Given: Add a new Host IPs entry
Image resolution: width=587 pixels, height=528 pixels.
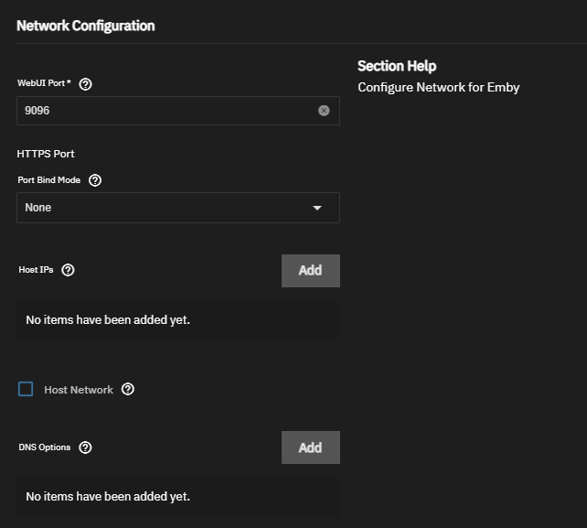Looking at the screenshot, I should tap(311, 271).
